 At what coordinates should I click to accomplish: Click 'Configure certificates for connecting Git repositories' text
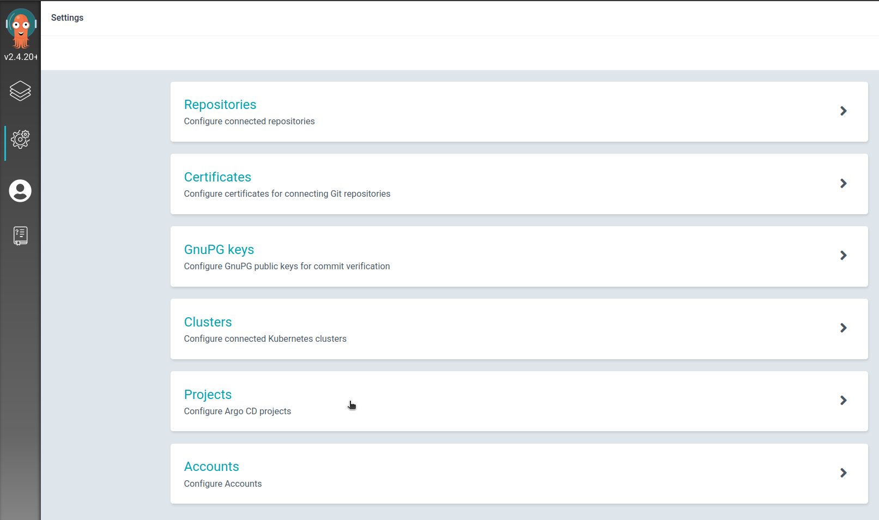pos(287,194)
